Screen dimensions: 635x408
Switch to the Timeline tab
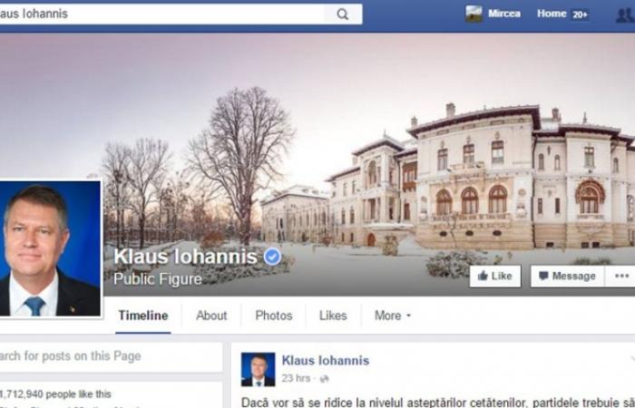[143, 316]
